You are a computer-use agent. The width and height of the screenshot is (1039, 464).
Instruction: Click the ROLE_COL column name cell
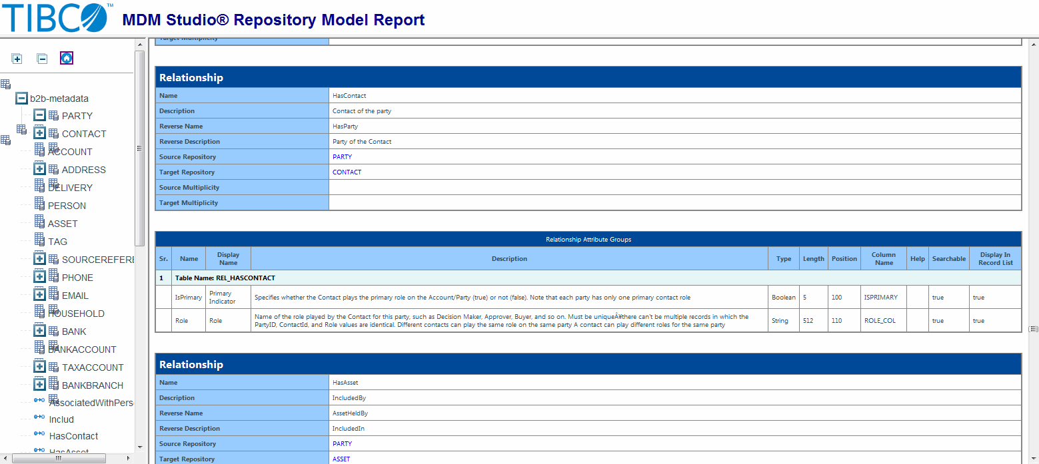coord(884,321)
